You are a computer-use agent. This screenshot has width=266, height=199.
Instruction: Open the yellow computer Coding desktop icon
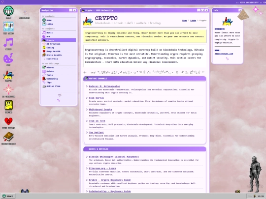point(8,106)
